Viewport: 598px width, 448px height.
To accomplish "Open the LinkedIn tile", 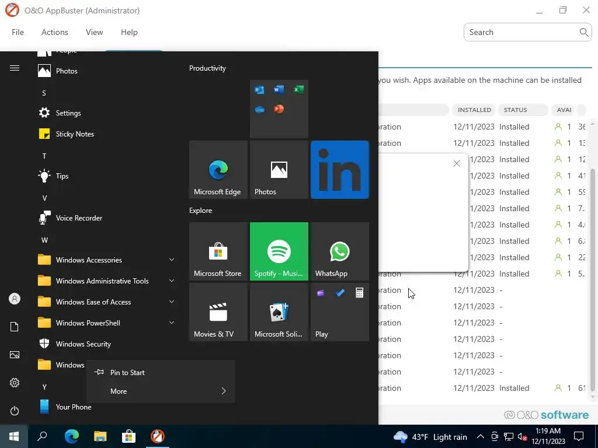I will point(340,170).
